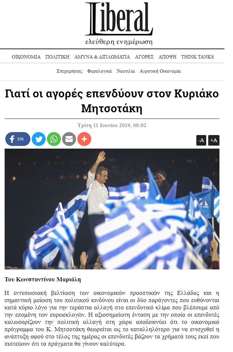Share via the WhatsApp icon
The height and width of the screenshot is (352, 233).
(x=54, y=139)
